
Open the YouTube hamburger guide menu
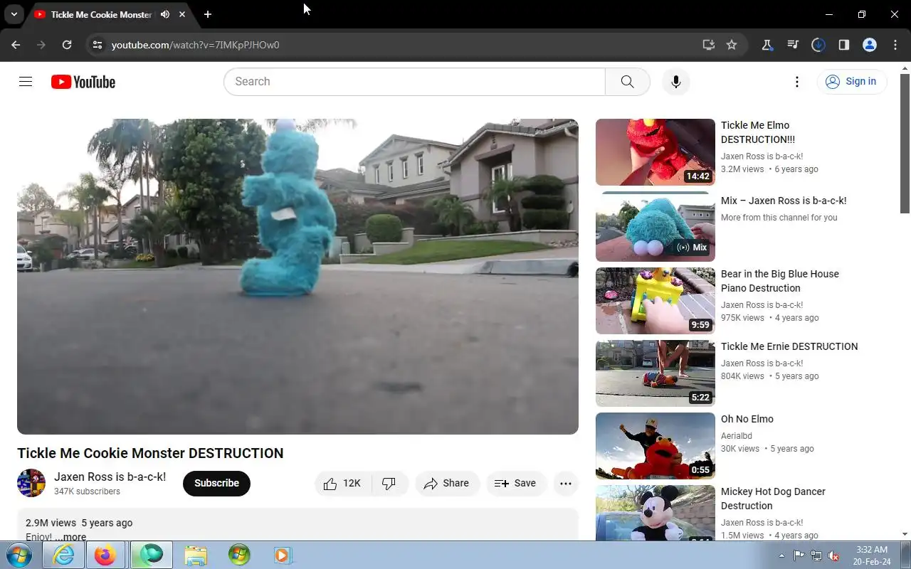(x=26, y=82)
